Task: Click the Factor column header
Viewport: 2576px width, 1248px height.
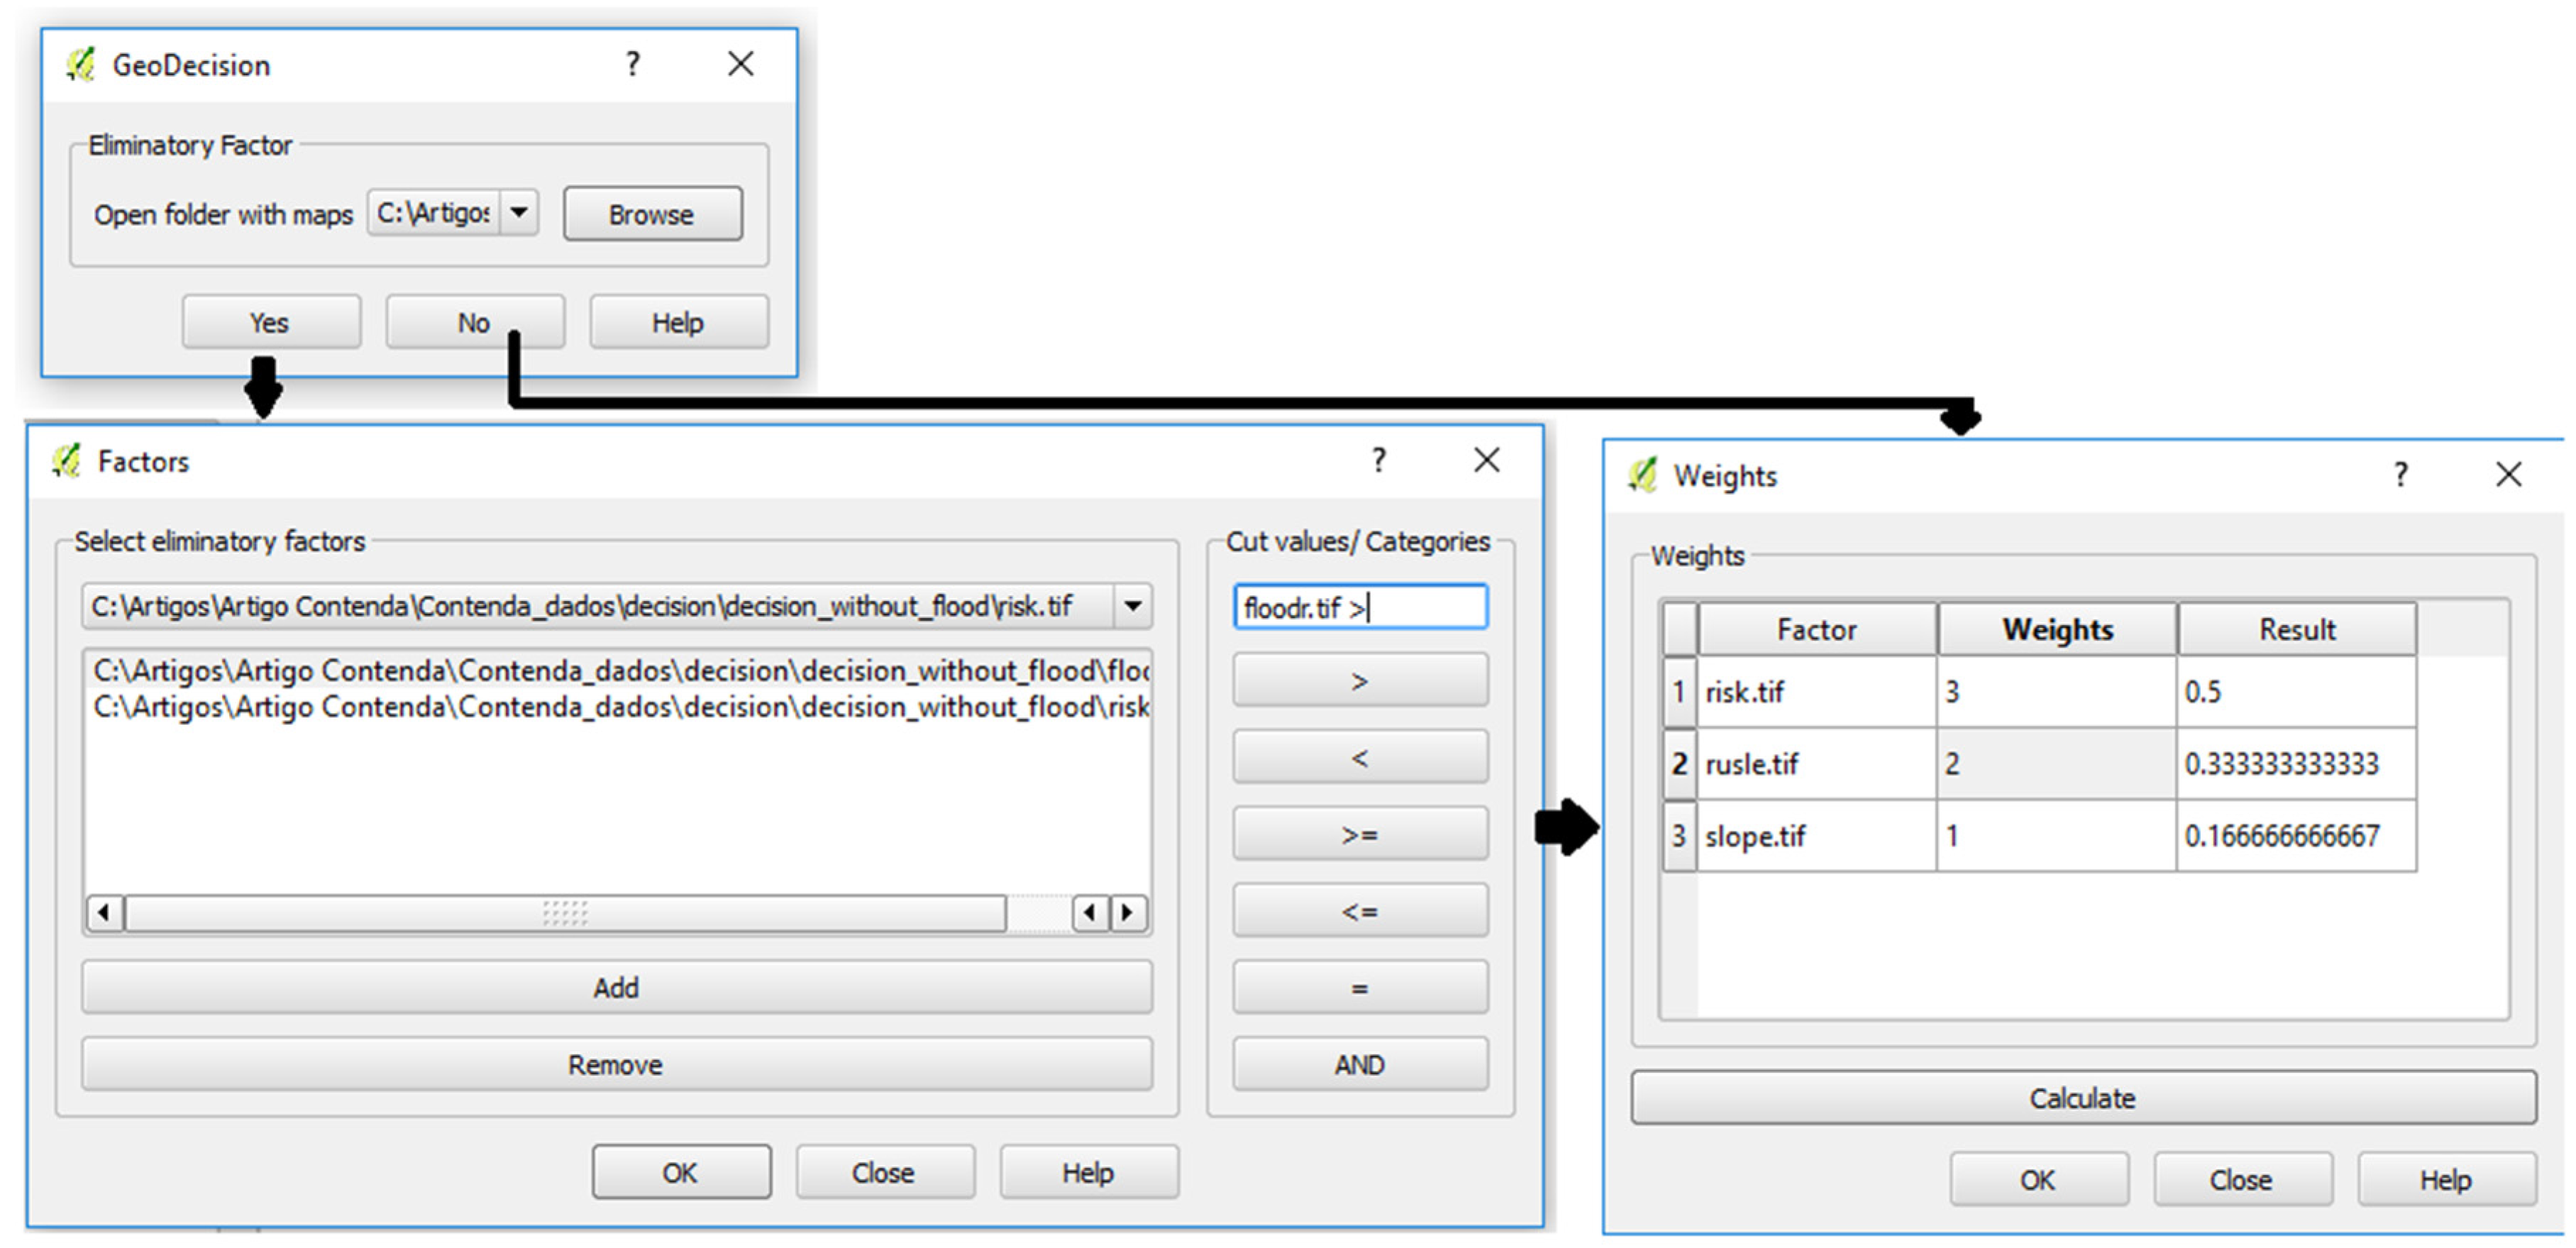Action: point(1817,629)
